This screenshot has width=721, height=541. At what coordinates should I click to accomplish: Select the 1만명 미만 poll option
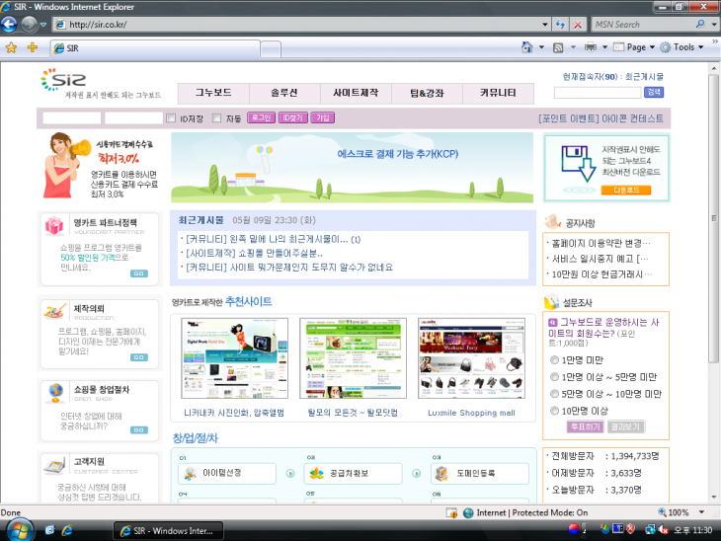tap(554, 360)
